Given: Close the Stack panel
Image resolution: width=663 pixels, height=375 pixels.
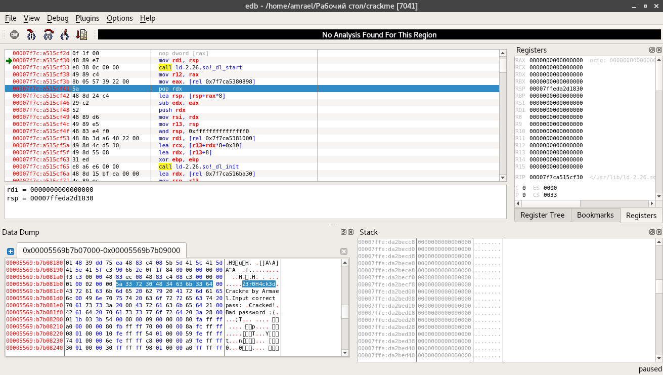Looking at the screenshot, I should 658,232.
